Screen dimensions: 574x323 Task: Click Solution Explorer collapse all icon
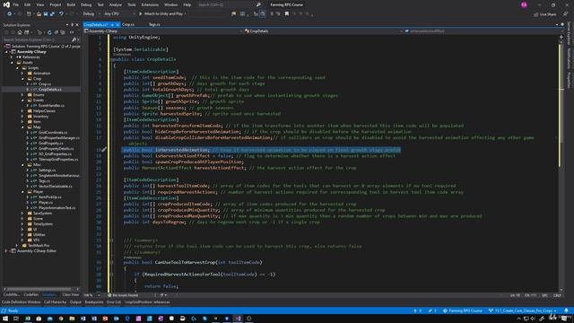click(56, 32)
